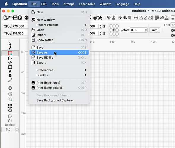Click the Save floppy disk toolbar icon
Image resolution: width=175 pixels, height=148 pixels.
point(15,17)
